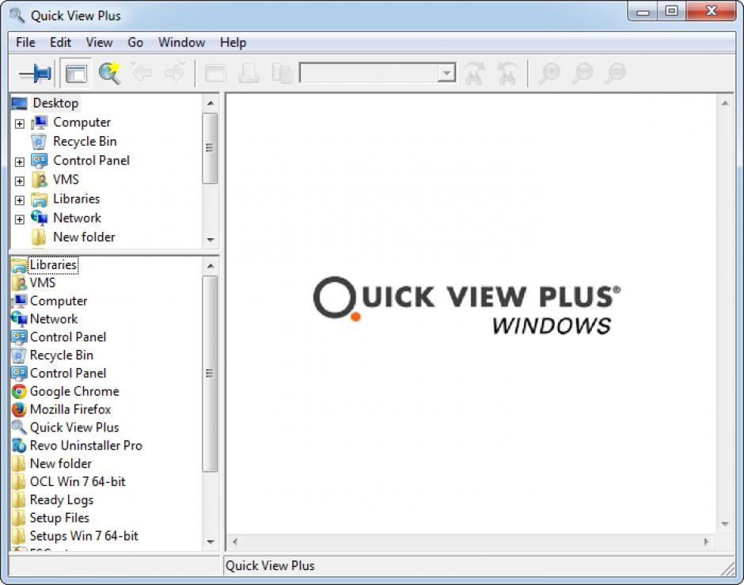Click file list scrollbar thumb
The image size is (744, 585).
tap(211, 374)
